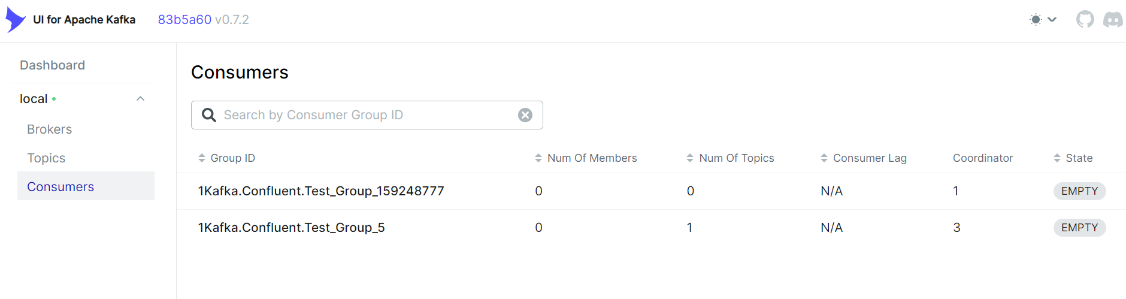Open theme selector dropdown chevron

coord(1052,20)
